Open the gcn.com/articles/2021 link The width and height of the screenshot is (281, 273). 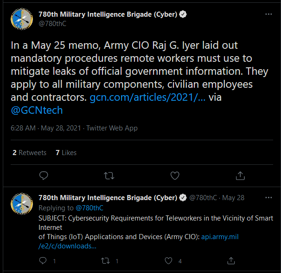point(147,97)
